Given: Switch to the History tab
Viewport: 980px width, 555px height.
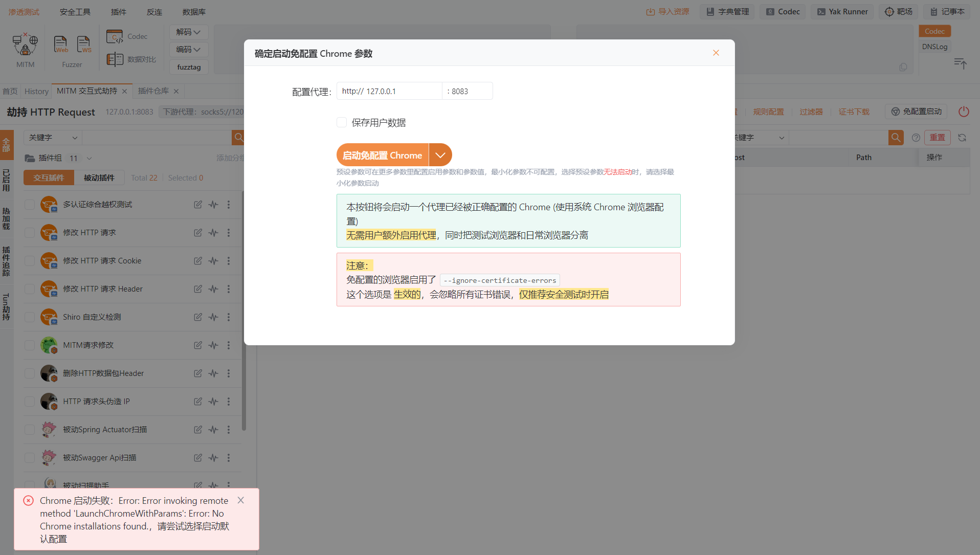Looking at the screenshot, I should pyautogui.click(x=36, y=91).
